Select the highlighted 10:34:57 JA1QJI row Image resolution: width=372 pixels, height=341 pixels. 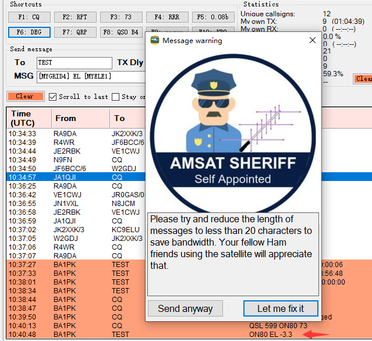(76, 177)
